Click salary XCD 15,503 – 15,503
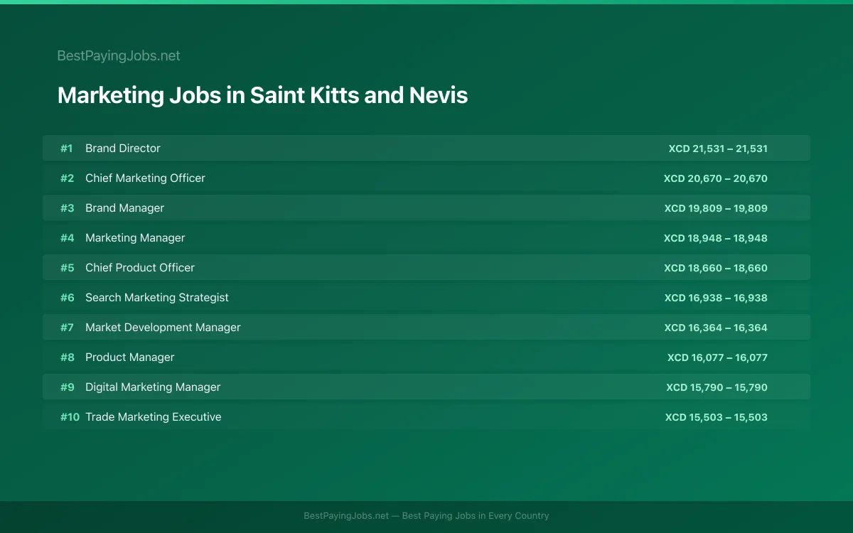This screenshot has width=853, height=533. (717, 417)
